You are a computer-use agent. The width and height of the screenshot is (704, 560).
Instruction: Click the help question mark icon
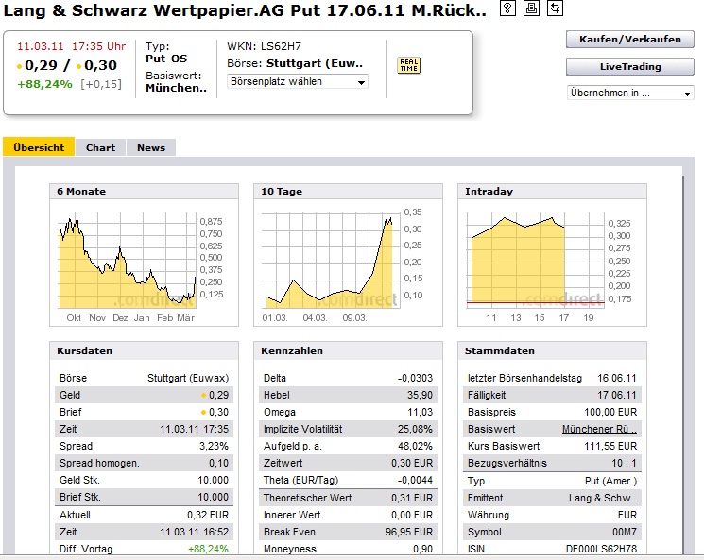tap(507, 8)
